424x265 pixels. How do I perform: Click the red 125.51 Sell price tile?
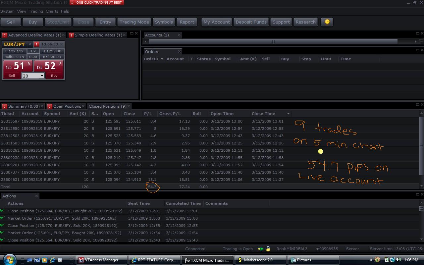tap(18, 66)
